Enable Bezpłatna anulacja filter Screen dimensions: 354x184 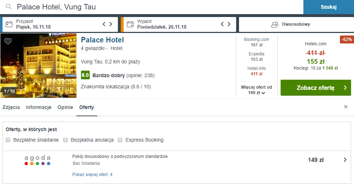coord(65,140)
